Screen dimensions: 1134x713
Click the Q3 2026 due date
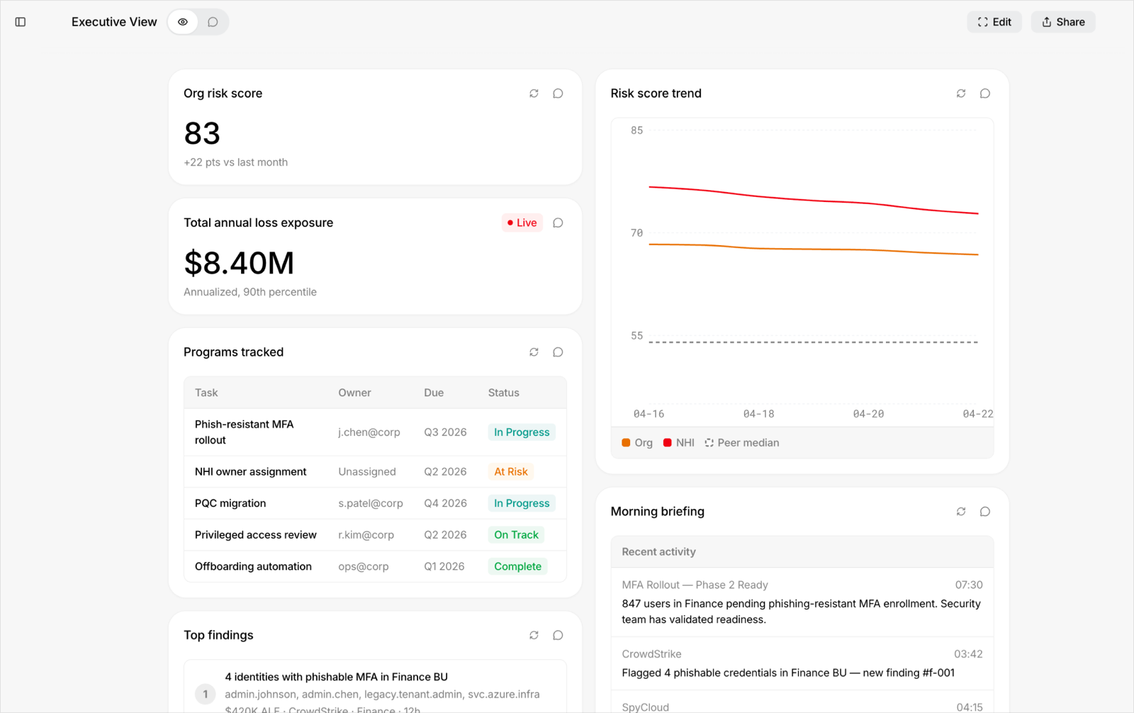[x=445, y=432]
